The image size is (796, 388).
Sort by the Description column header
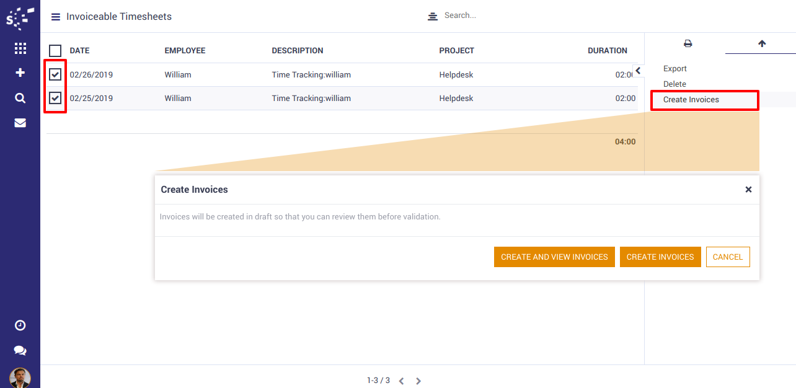(x=298, y=51)
